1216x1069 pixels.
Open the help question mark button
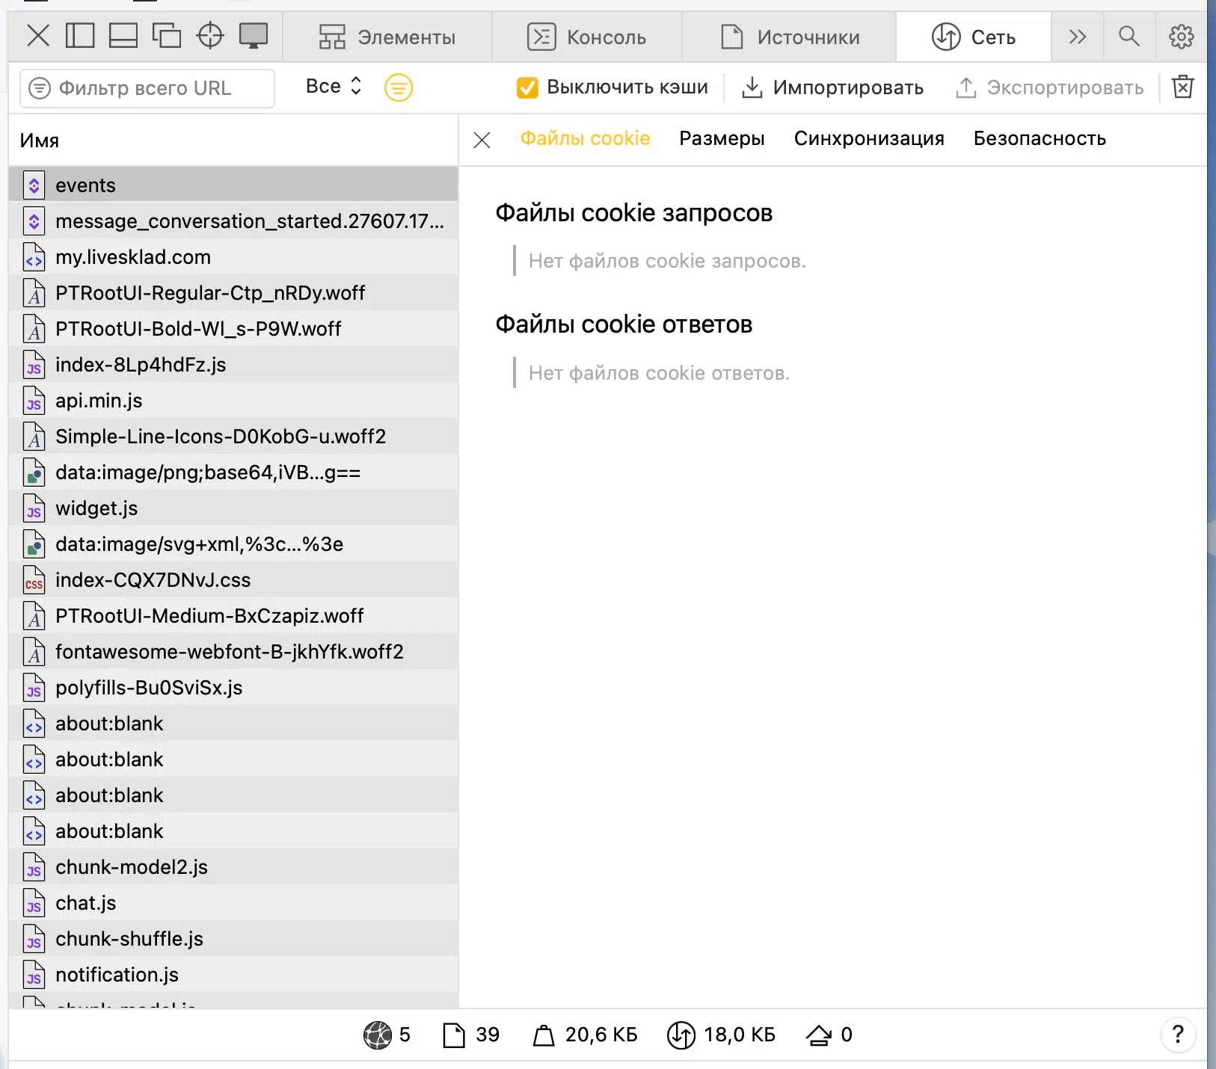(x=1178, y=1035)
